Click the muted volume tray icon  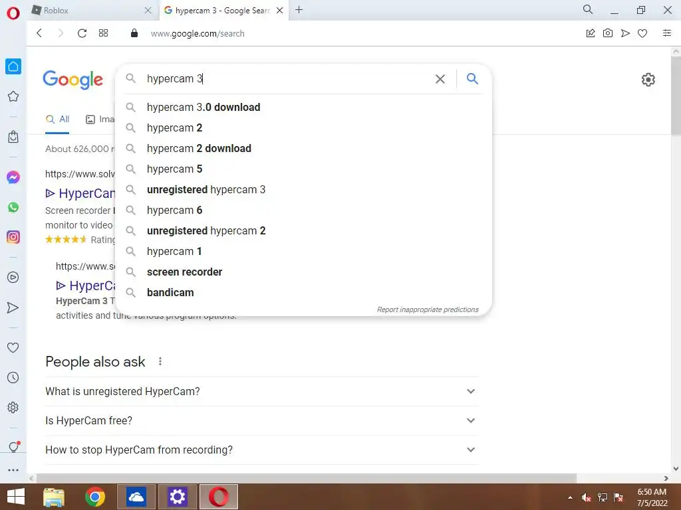coord(586,497)
